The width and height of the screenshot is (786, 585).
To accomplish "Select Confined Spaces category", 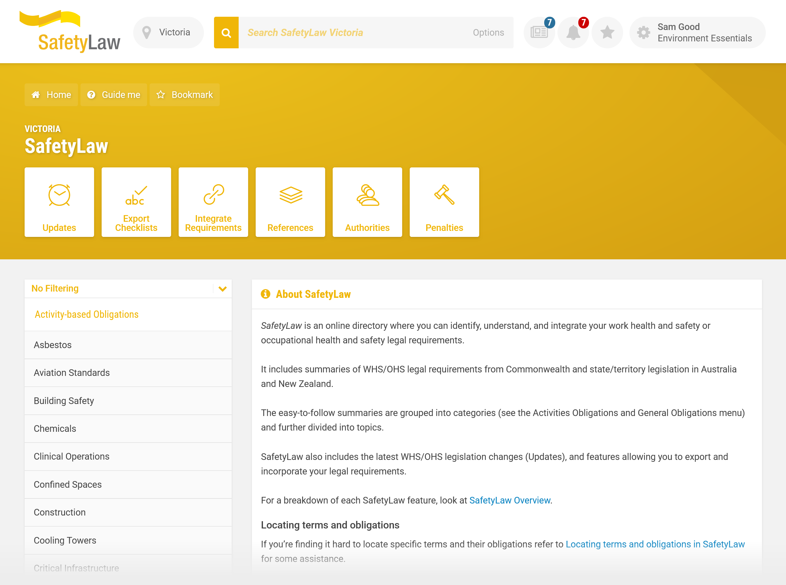I will [x=128, y=485].
